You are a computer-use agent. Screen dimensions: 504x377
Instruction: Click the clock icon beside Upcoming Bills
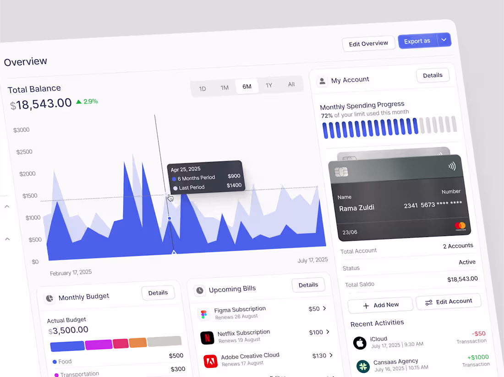[x=199, y=290]
